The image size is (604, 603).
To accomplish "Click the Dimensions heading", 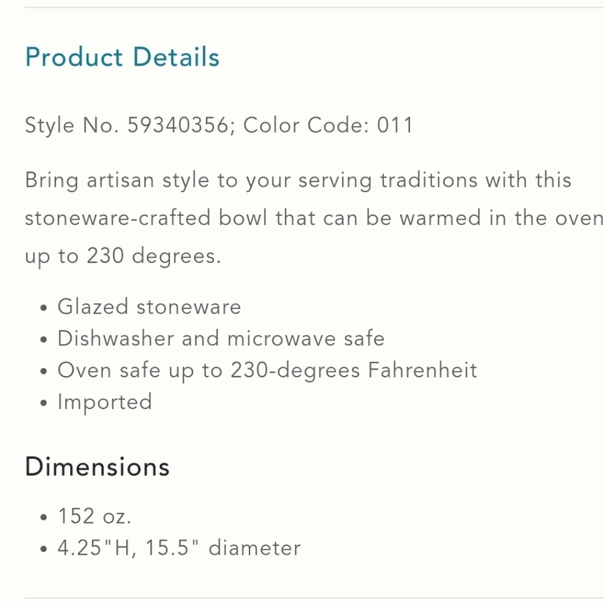I will click(x=97, y=467).
